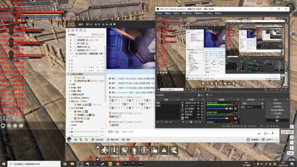Screen dimensions: 297x167
Task: Add a new scene in OBS
Action: 157,122
